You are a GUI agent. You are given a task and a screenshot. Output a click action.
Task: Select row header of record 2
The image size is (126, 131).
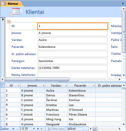pyautogui.click(x=3, y=95)
